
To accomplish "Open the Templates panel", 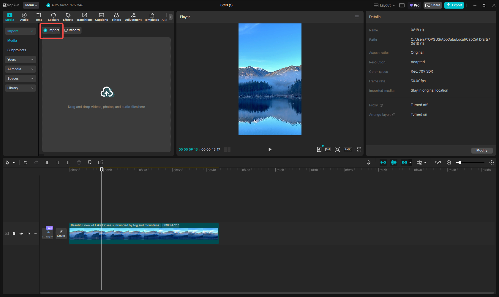I will tap(151, 17).
